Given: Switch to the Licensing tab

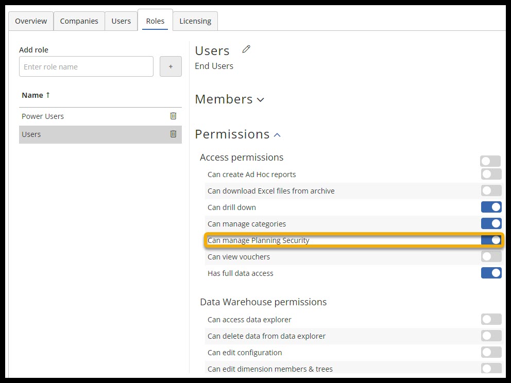Looking at the screenshot, I should [x=195, y=21].
